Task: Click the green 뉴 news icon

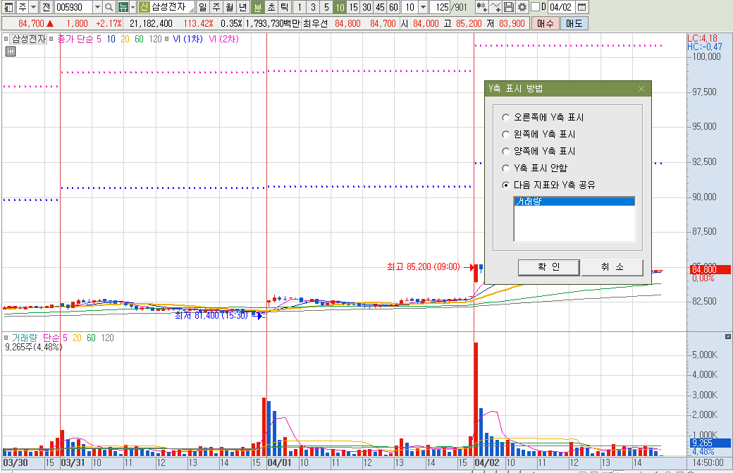Action: click(123, 7)
